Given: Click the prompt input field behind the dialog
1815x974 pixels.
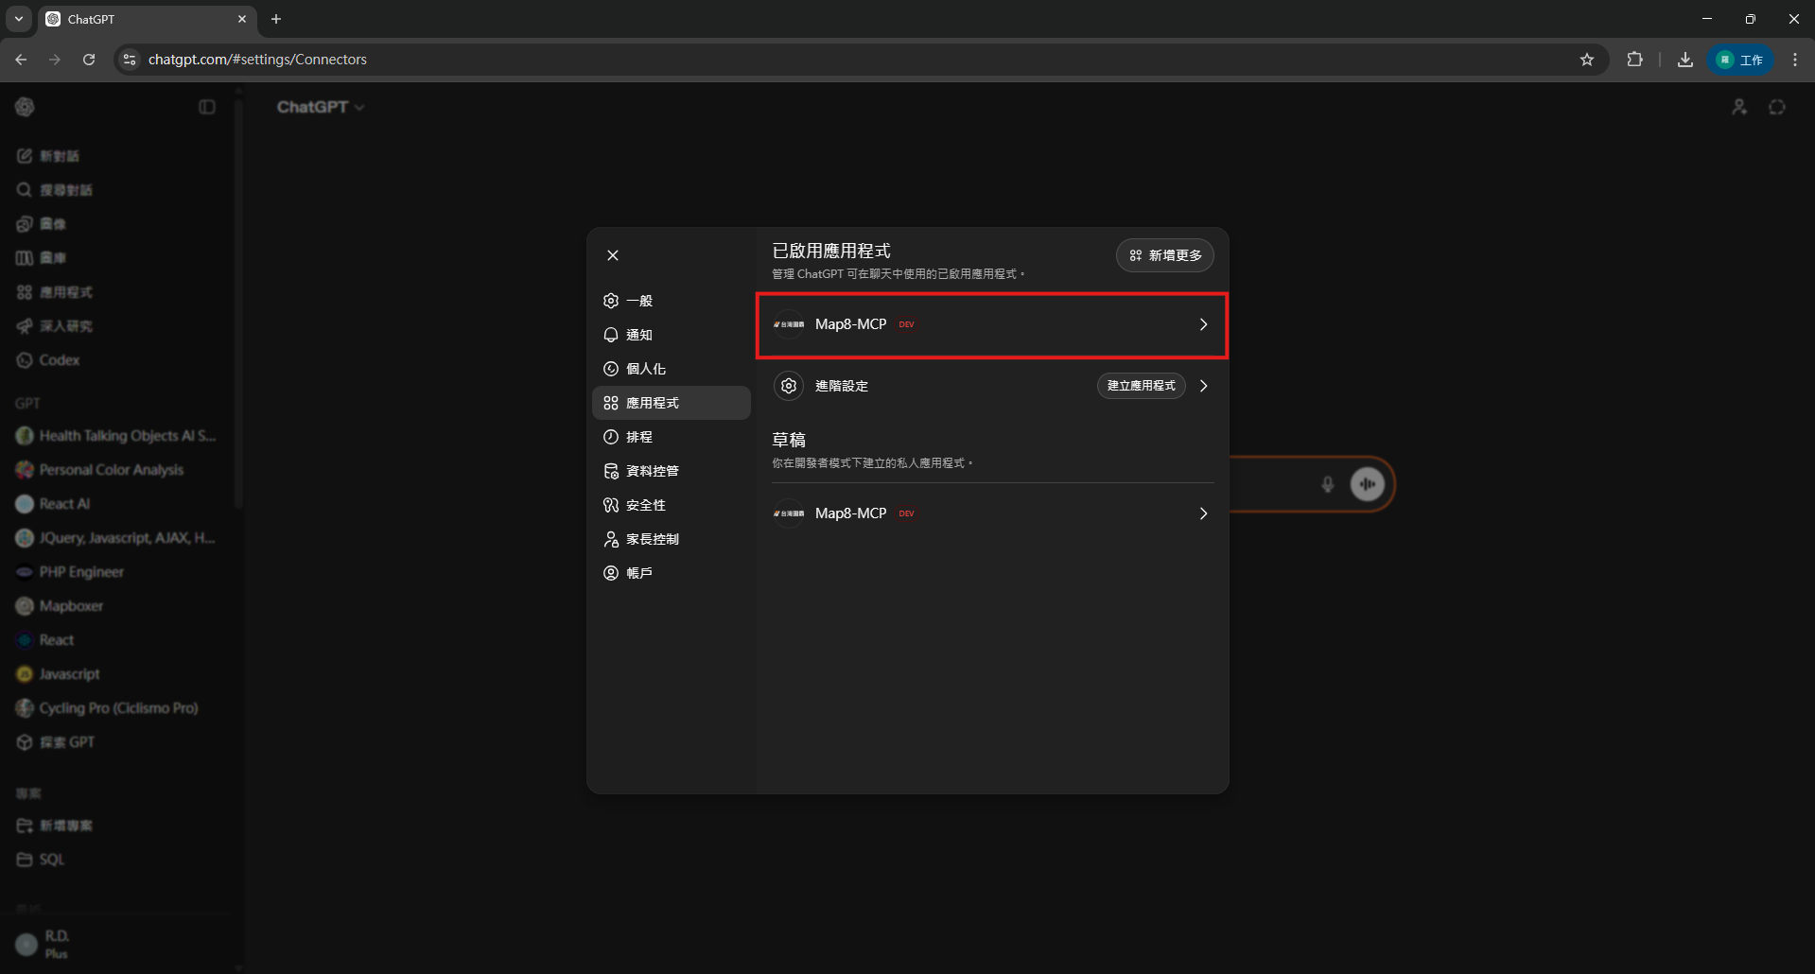Looking at the screenshot, I should [x=1272, y=484].
